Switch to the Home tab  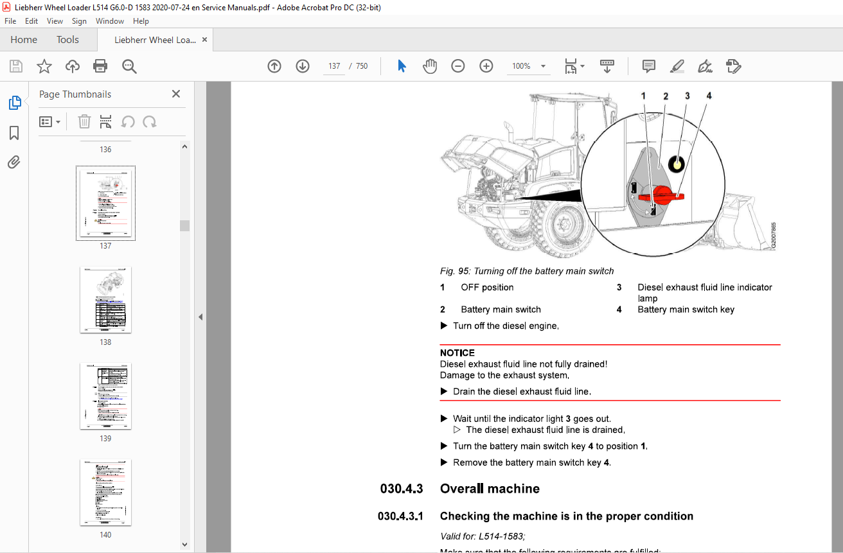point(24,39)
